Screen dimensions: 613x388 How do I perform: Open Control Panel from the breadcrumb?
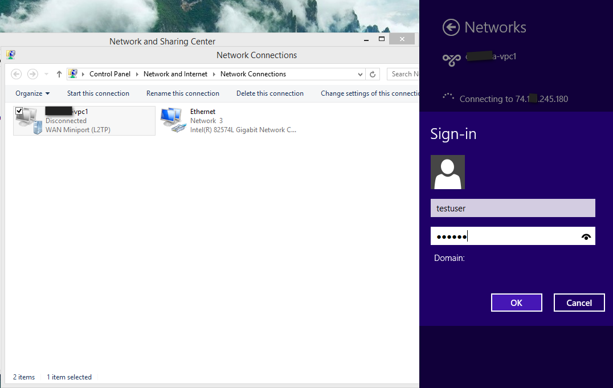pos(110,73)
